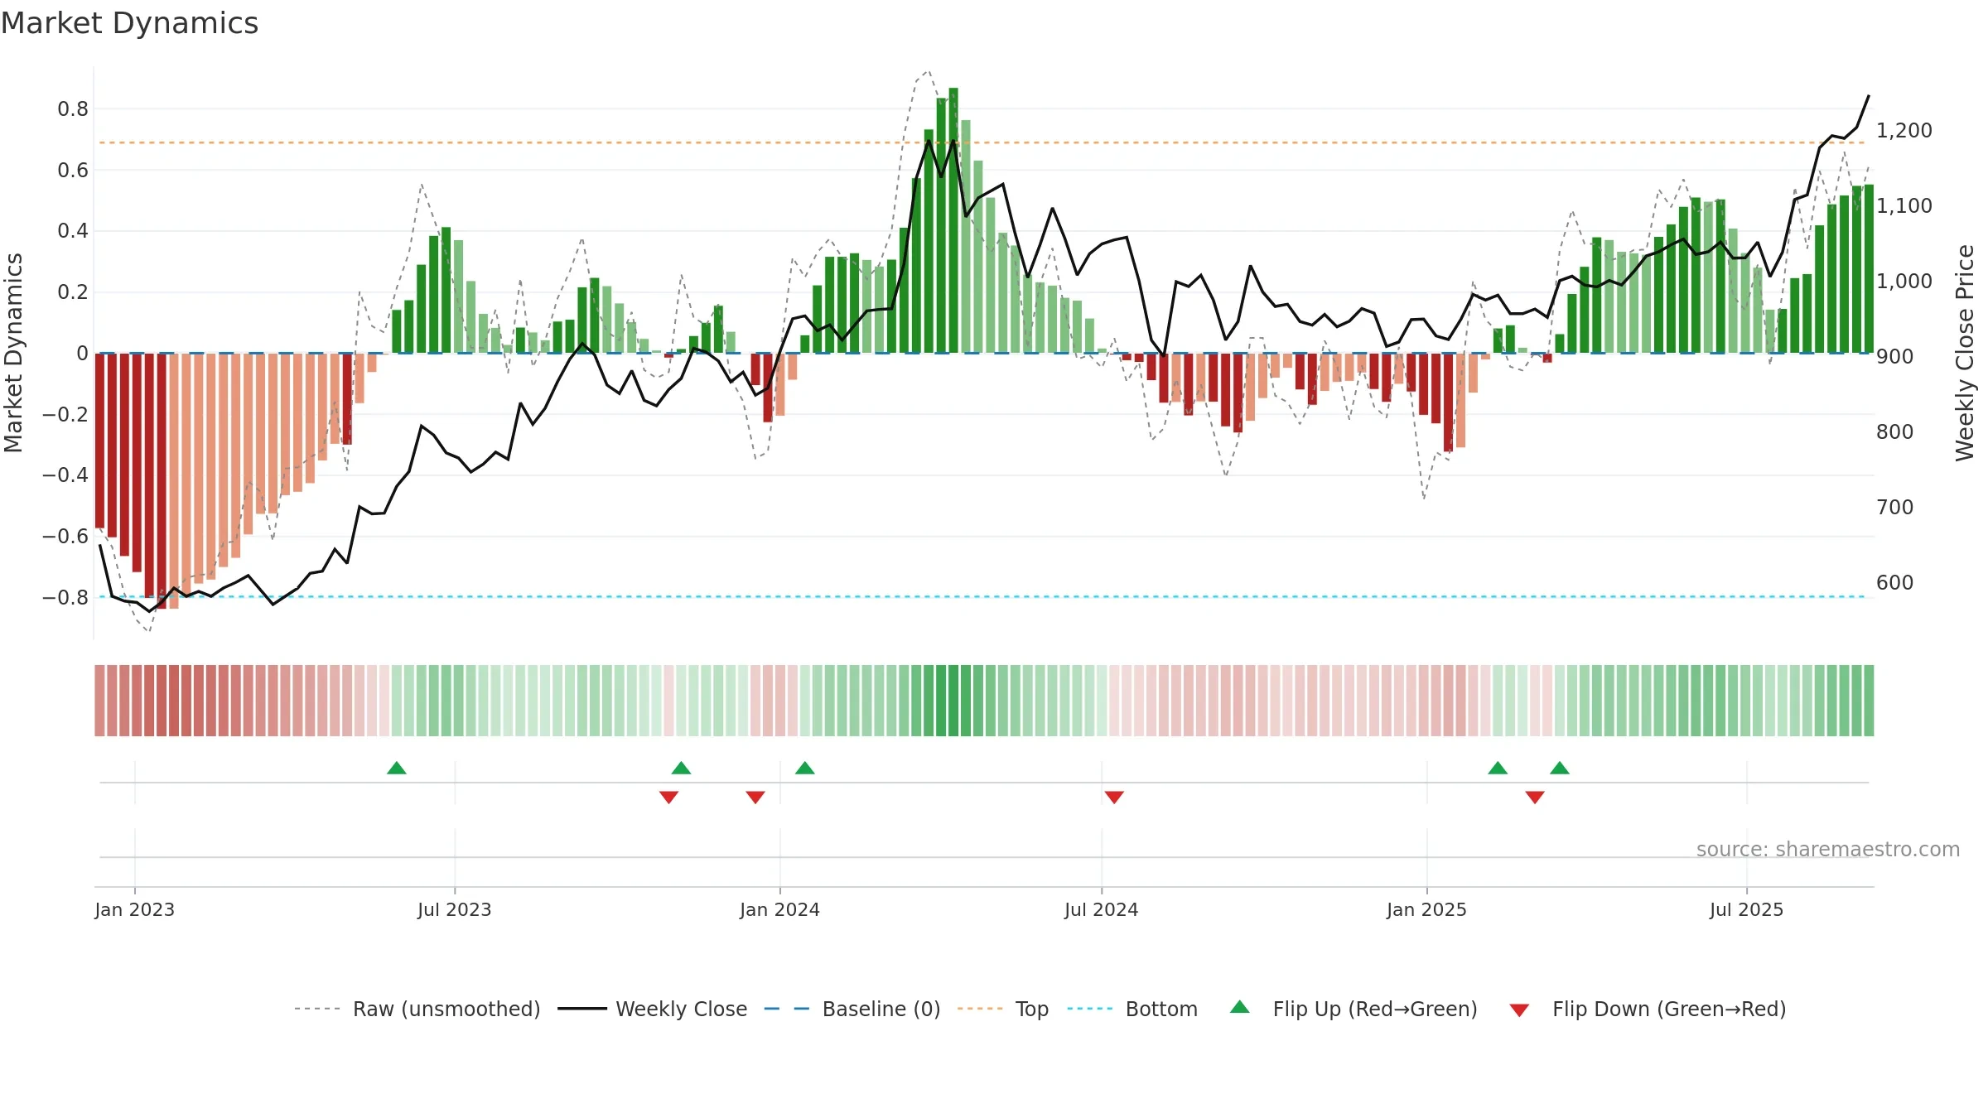Click the 1,200 price axis label
Image resolution: width=1988 pixels, height=1118 pixels.
point(1904,130)
